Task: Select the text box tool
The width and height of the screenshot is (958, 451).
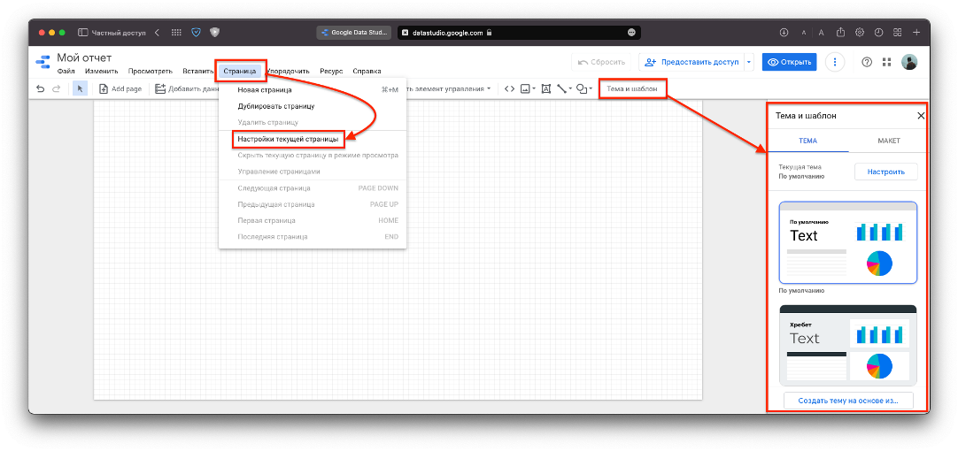Action: pyautogui.click(x=546, y=89)
